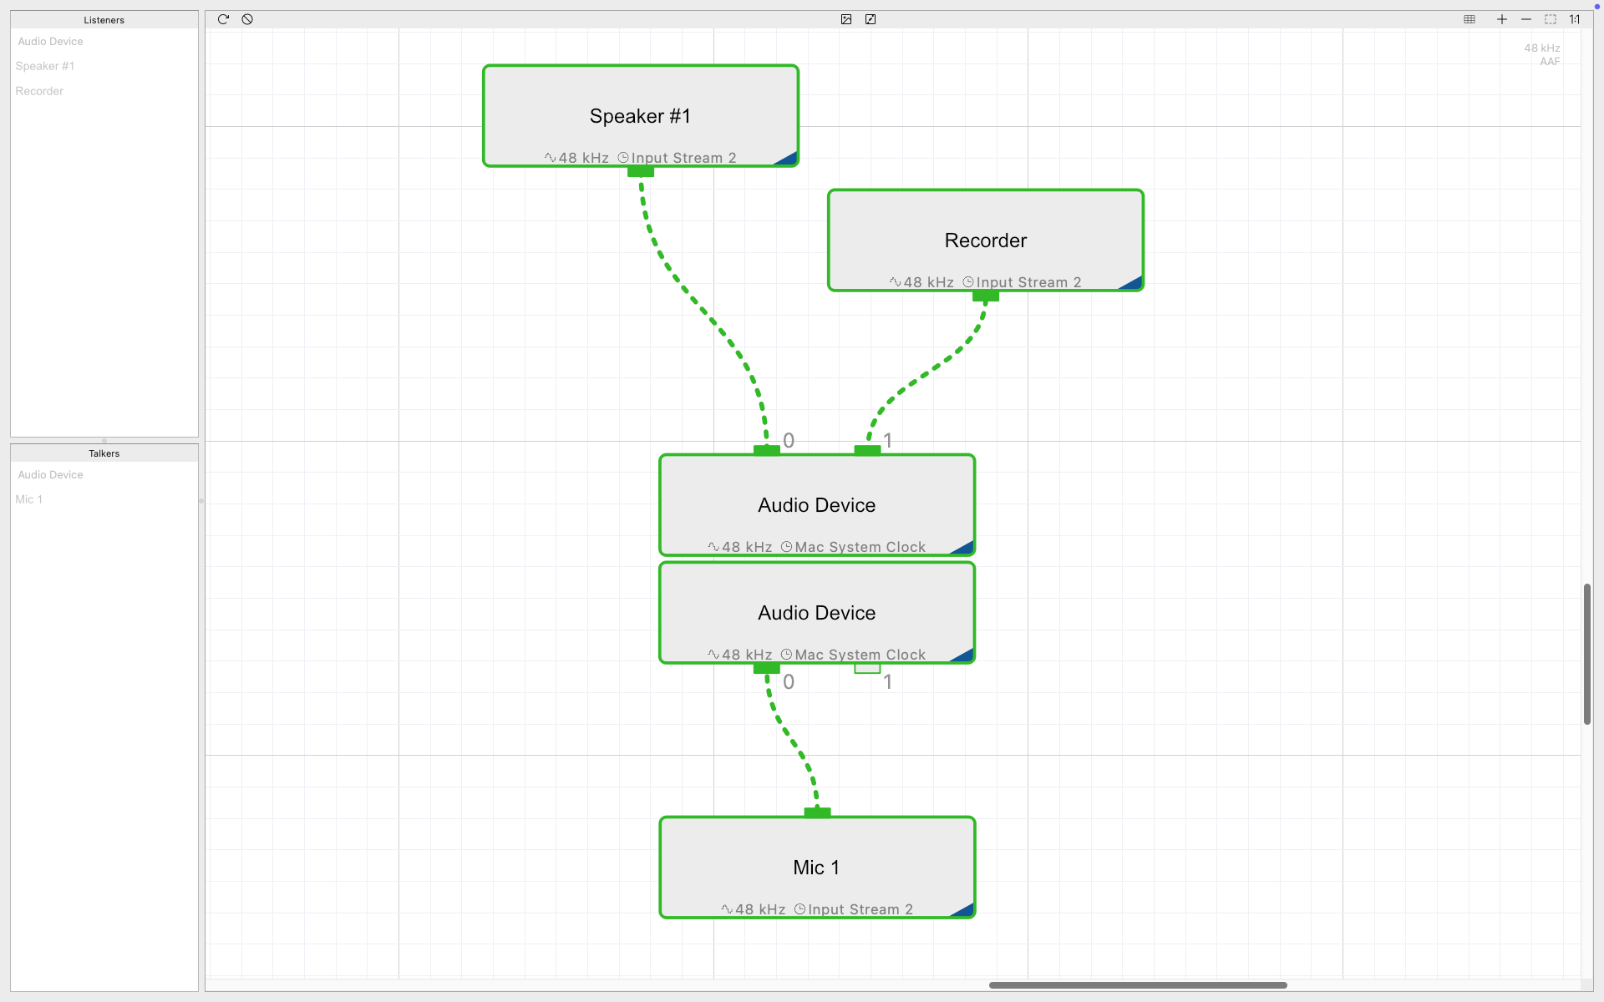Viewport: 1604px width, 1002px height.
Task: Click the export image icon
Action: tap(846, 19)
